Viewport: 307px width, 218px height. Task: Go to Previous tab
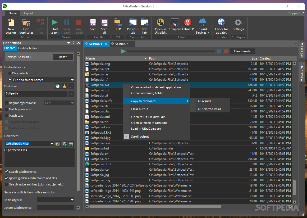(133, 26)
